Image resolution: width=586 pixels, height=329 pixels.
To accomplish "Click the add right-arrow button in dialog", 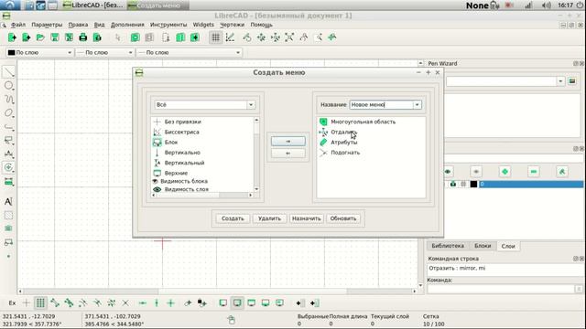I will tap(288, 142).
